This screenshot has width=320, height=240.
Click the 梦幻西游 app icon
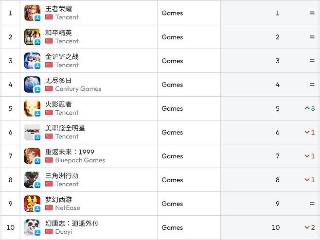[32, 204]
